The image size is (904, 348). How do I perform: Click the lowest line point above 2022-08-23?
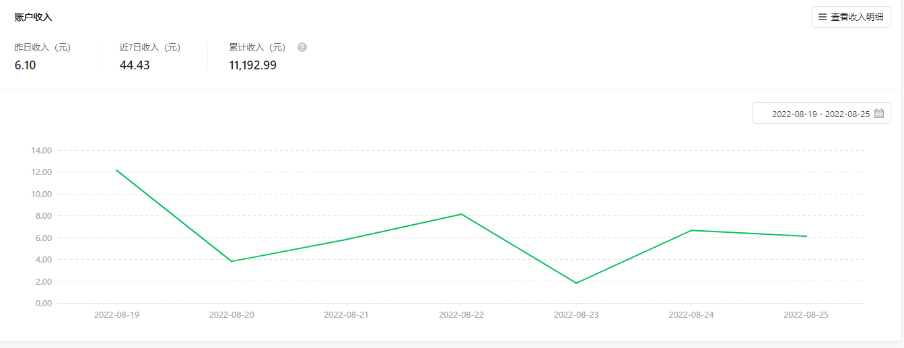(576, 283)
